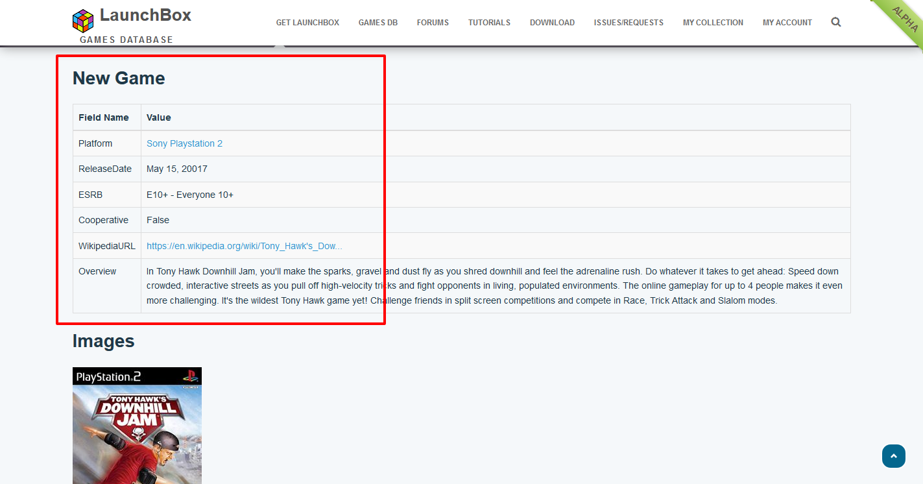
Task: Click the WikipediaURL field name cell
Action: click(107, 246)
